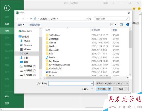This screenshot has width=142, height=111.
Task: Click the sad smiley feedback icon
Action: coord(139,9)
